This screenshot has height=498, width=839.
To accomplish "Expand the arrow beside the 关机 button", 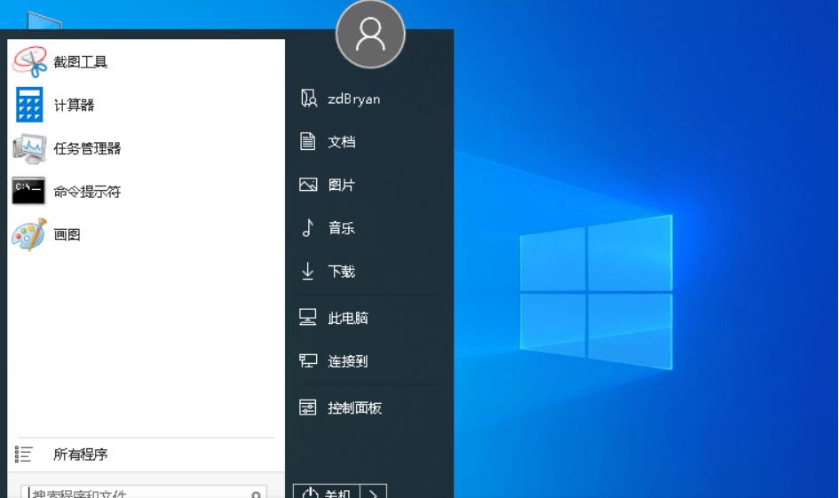I will [374, 493].
